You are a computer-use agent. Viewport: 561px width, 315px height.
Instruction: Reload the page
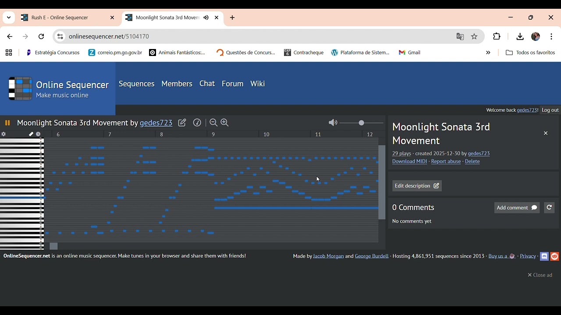coord(41,37)
